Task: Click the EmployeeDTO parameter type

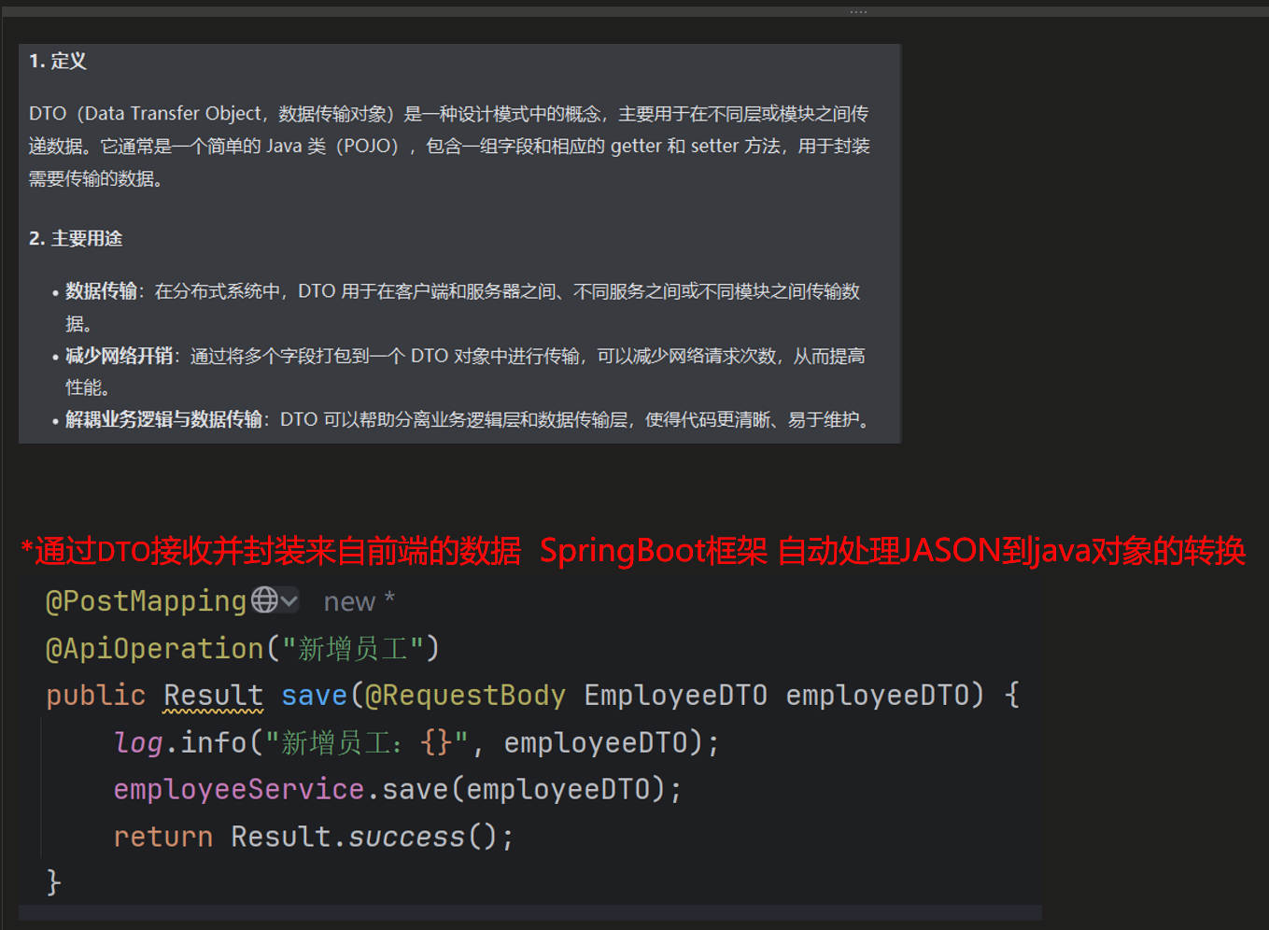Action: pos(675,696)
